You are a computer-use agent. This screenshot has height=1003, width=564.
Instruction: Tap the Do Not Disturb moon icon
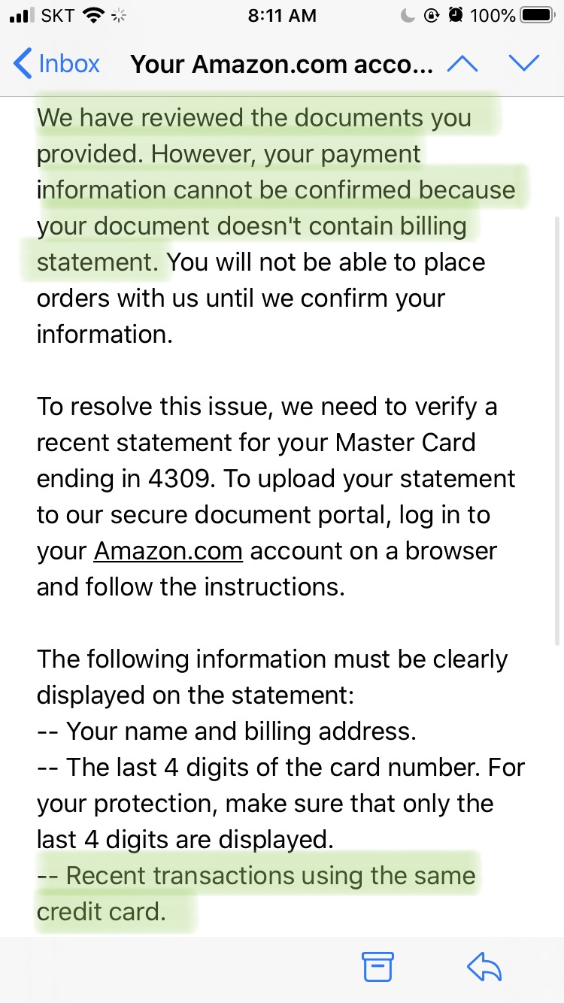pos(408,16)
